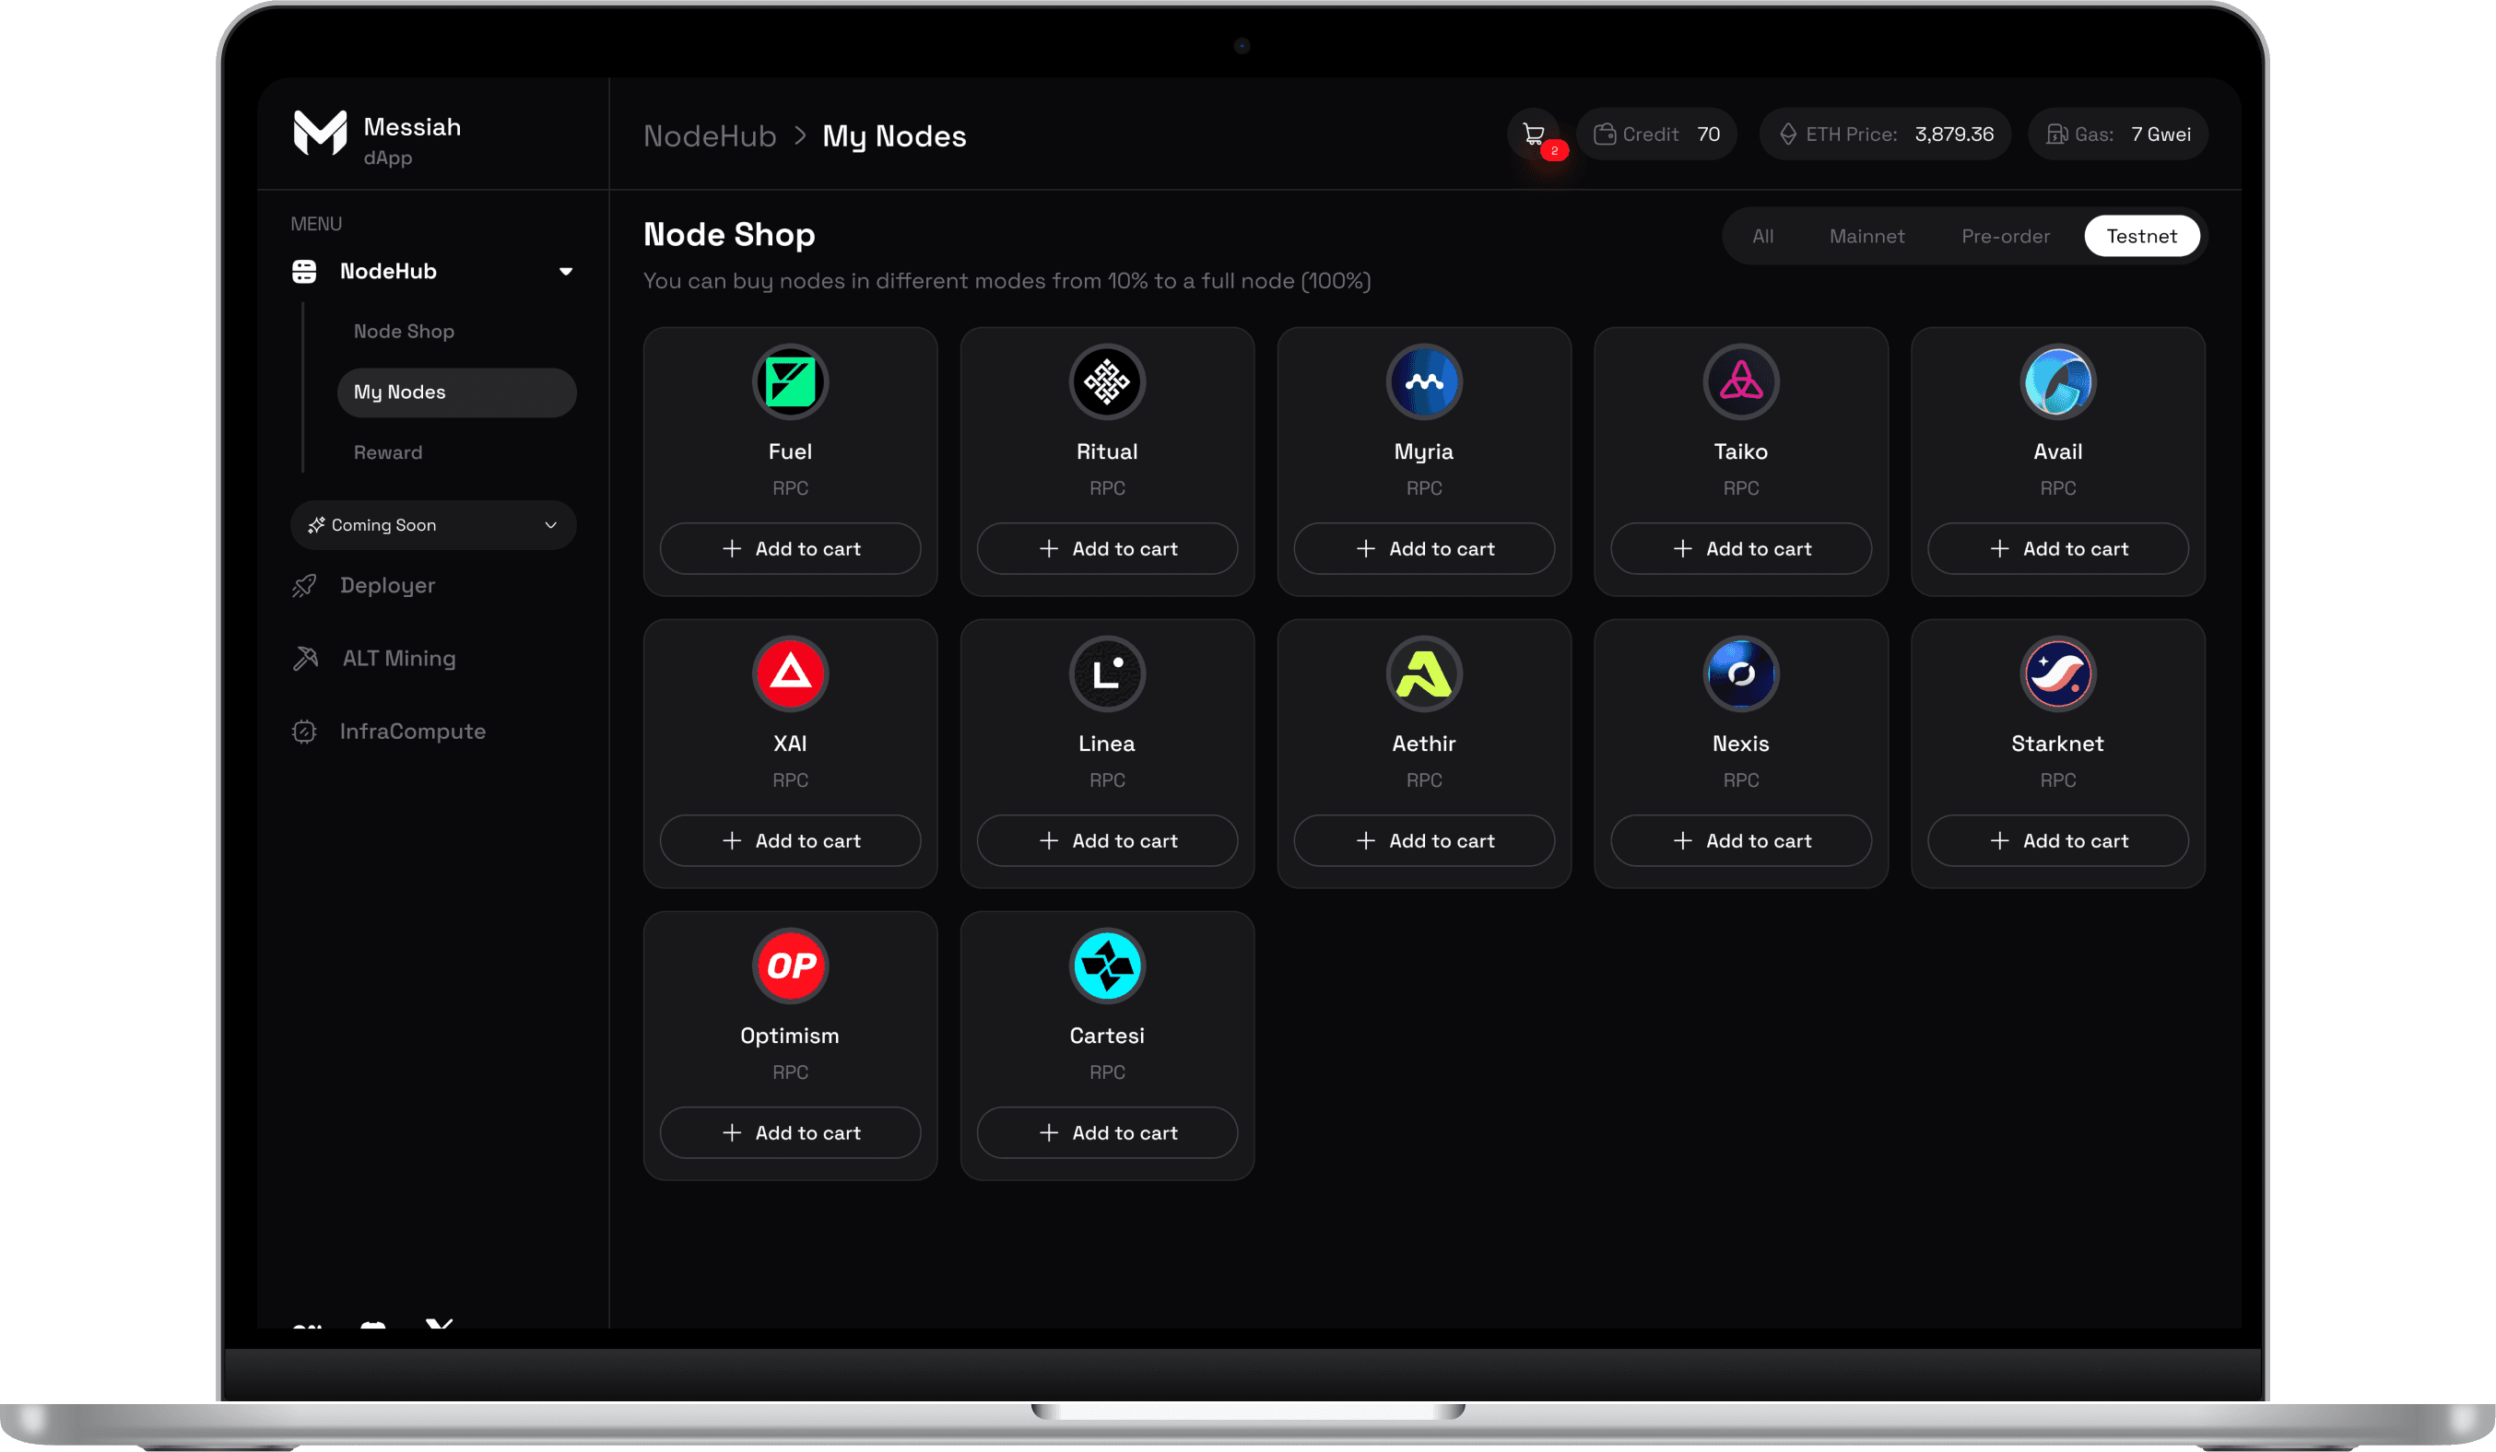Switch to the Mainnet filter tab
Viewport: 2496px width, 1452px height.
point(1866,236)
